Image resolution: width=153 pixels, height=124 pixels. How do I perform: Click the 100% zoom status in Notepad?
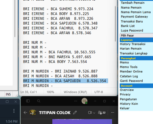pos(50,92)
